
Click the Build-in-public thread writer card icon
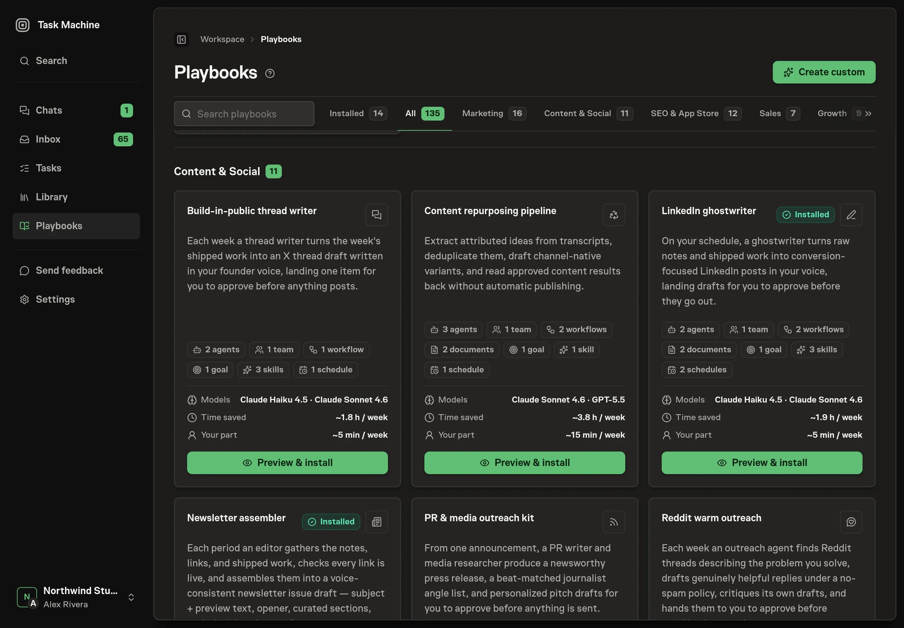coord(376,214)
